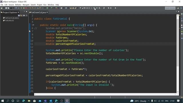Click the Last Edit Location arrow icon
183x103 pixels.
coord(109,8)
